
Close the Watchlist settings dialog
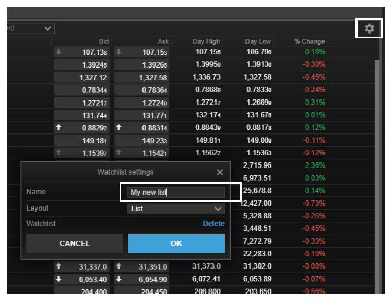220,173
